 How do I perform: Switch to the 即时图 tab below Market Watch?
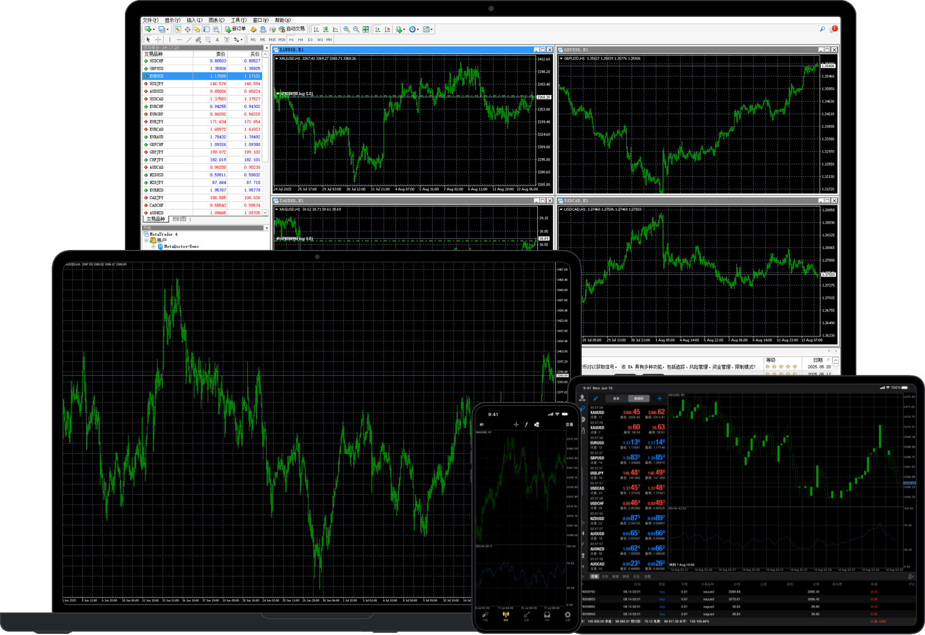point(180,219)
